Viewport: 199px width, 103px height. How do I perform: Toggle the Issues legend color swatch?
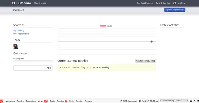103,26
